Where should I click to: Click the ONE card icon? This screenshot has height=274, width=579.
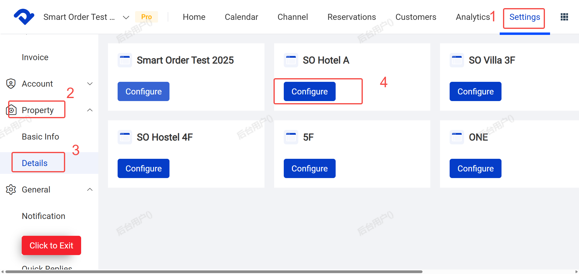[457, 137]
